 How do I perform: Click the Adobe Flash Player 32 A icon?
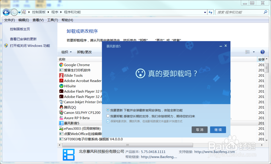[61, 97]
